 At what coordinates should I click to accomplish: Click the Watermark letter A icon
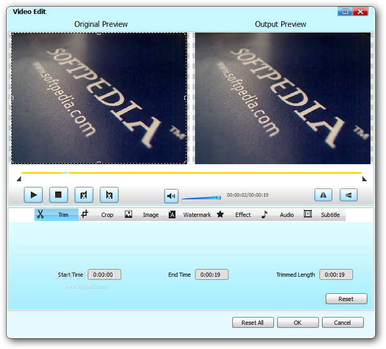pyautogui.click(x=172, y=215)
